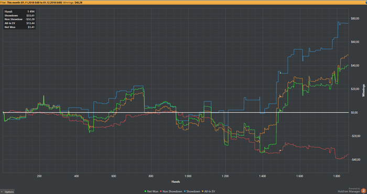Click the white marker on the Showdown line
The width and height of the screenshot is (367, 194).
click(x=280, y=73)
